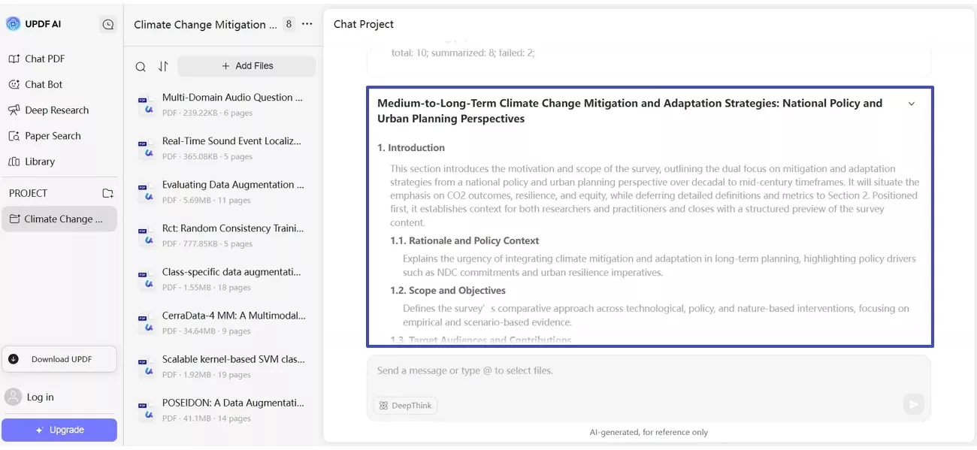This screenshot has width=977, height=450.
Task: Open Chat Bot in sidebar
Action: (x=44, y=84)
